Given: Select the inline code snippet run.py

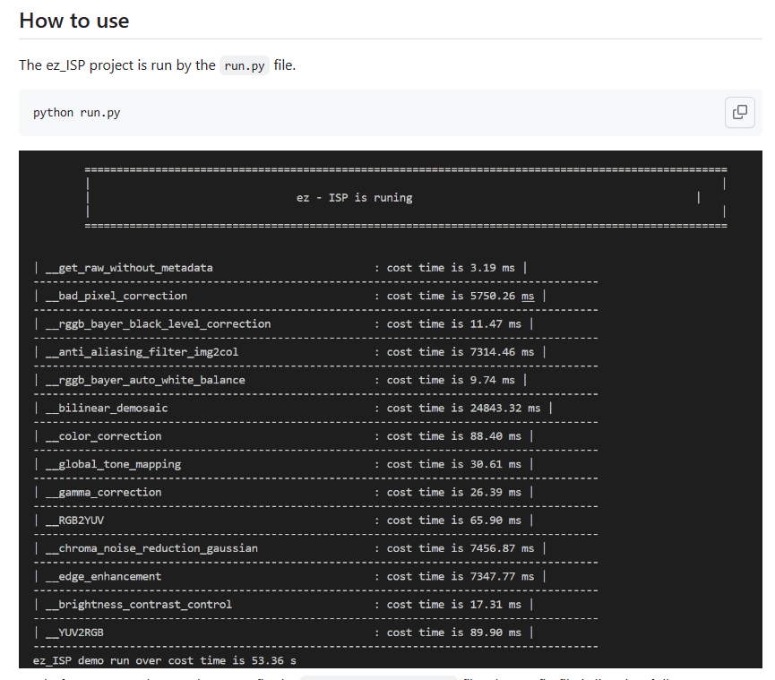Looking at the screenshot, I should coord(244,65).
